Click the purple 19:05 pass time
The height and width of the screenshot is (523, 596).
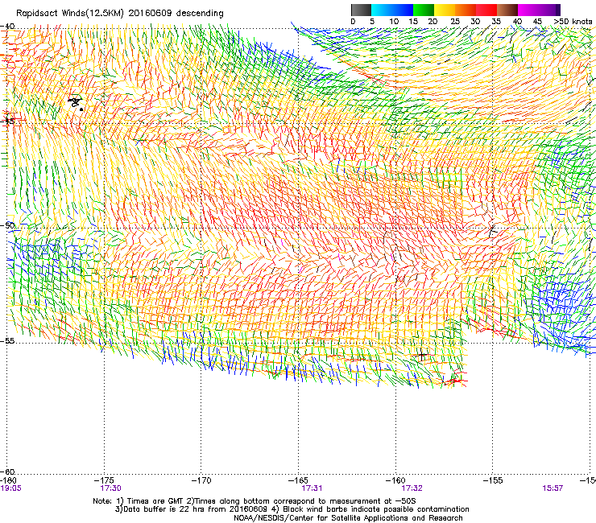coord(10,488)
